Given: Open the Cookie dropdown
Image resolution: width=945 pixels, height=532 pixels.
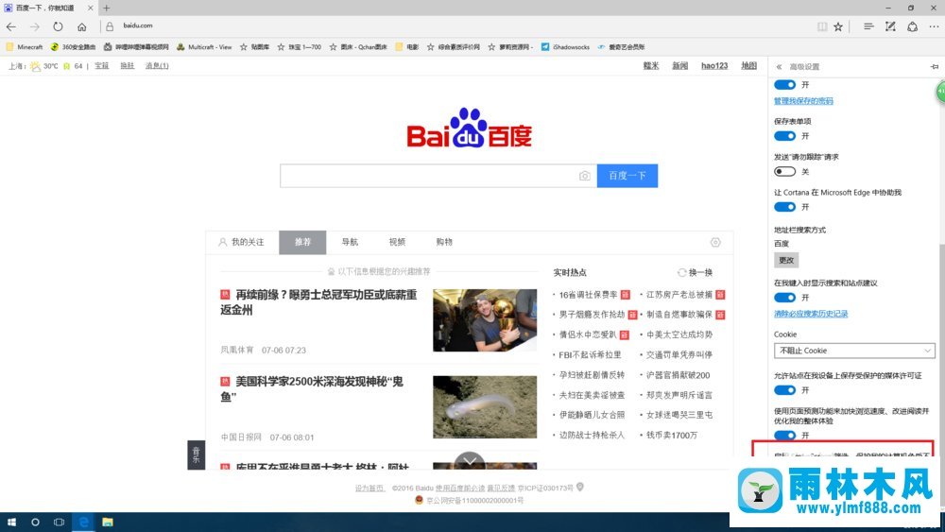Looking at the screenshot, I should click(854, 351).
